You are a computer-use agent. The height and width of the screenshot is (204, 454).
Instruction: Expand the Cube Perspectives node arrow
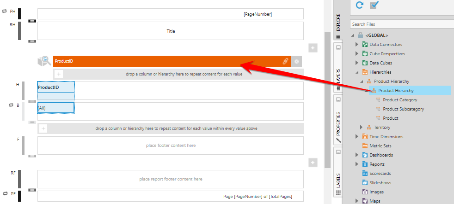pyautogui.click(x=356, y=54)
